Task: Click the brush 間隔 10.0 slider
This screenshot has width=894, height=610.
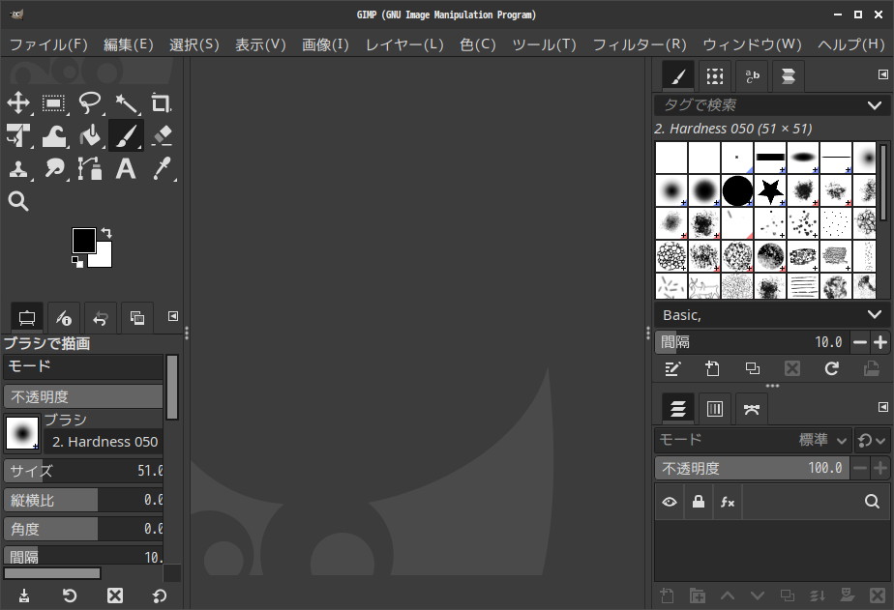Action: pyautogui.click(x=752, y=342)
